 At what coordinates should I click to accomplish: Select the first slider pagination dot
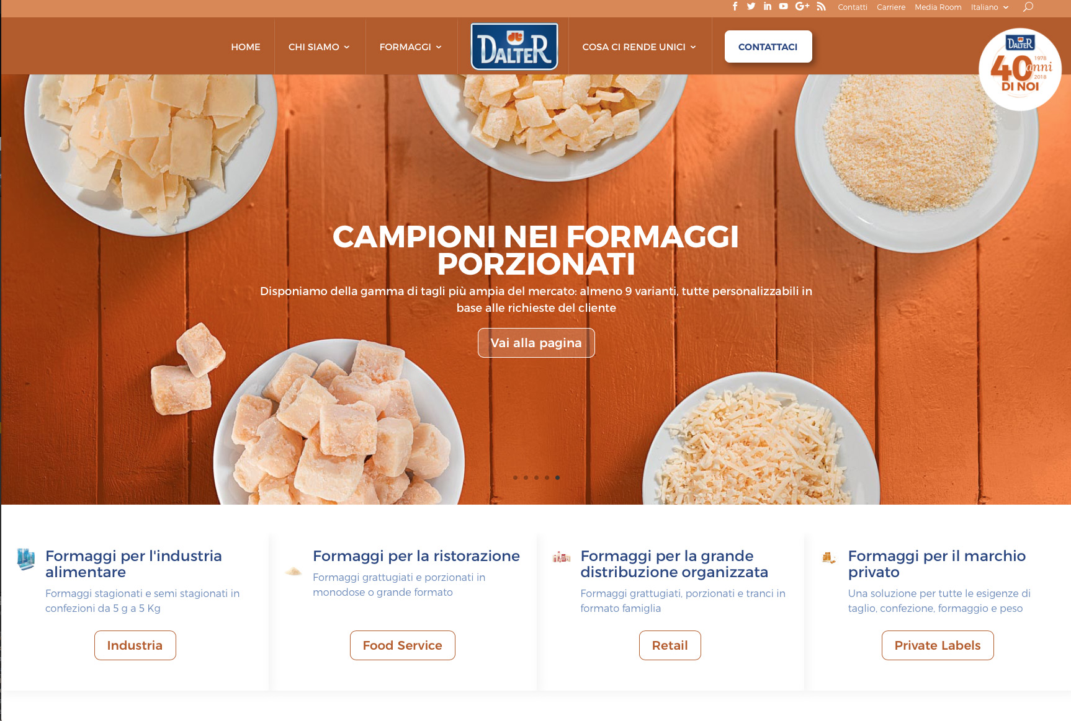[515, 477]
